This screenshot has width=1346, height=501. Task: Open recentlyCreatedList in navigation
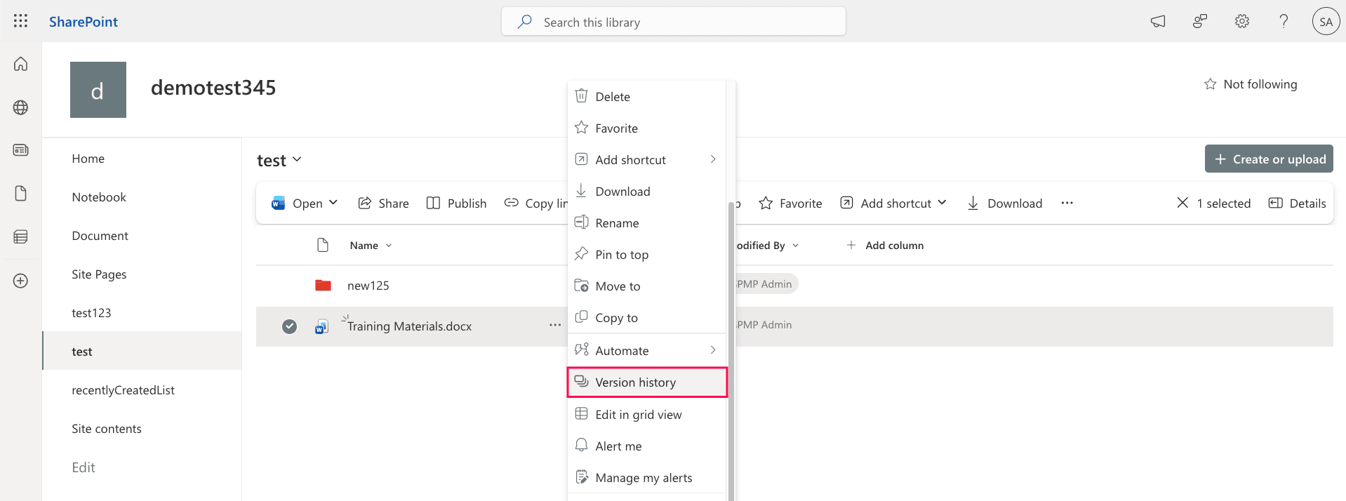pyautogui.click(x=123, y=390)
